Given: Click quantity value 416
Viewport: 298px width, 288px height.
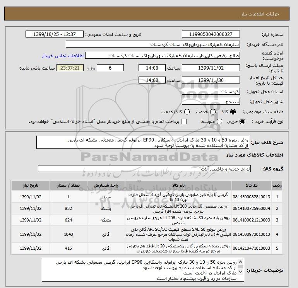Looking at the screenshot, I should coord(69,248).
